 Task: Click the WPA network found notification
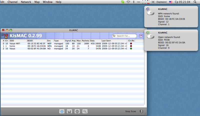coord(171,17)
